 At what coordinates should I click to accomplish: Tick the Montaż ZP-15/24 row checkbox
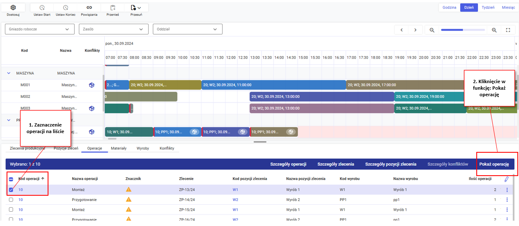[x=11, y=210]
